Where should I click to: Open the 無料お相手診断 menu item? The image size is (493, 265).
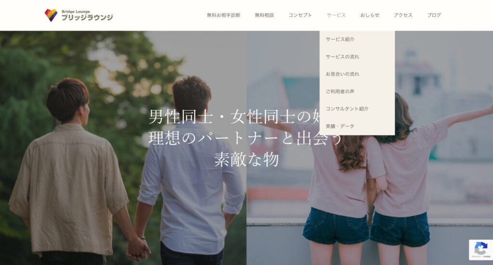pos(223,15)
